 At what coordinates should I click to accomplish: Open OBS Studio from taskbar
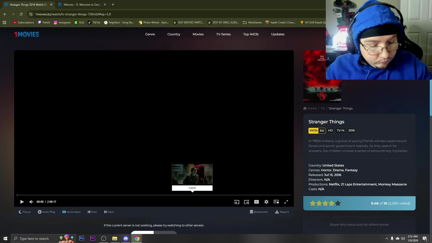[x=104, y=239]
